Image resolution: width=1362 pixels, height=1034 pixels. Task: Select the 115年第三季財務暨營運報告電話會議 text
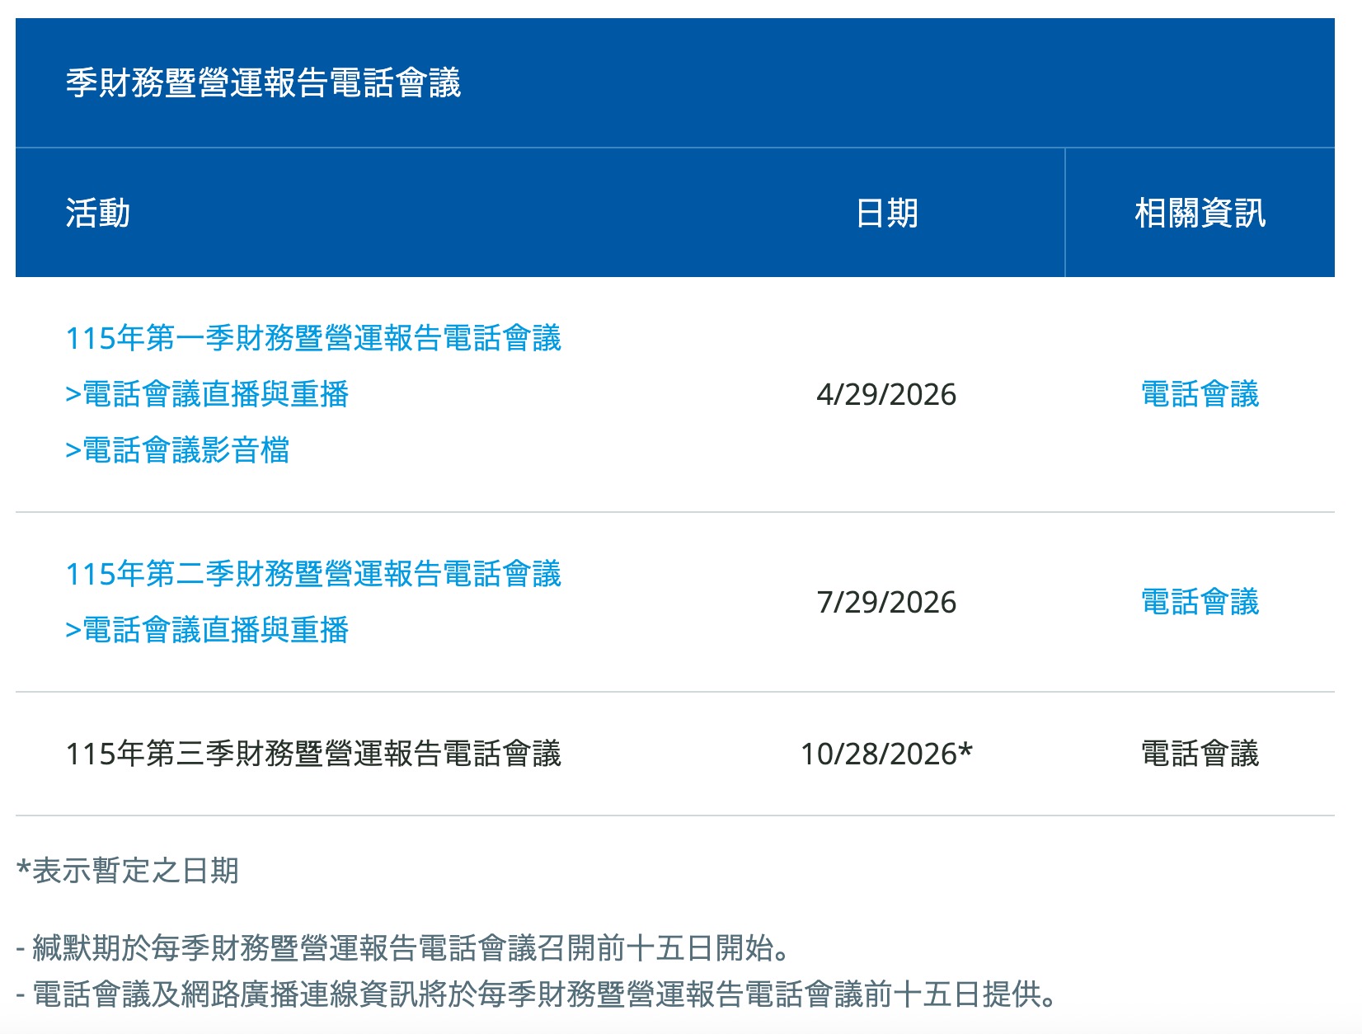pos(313,754)
